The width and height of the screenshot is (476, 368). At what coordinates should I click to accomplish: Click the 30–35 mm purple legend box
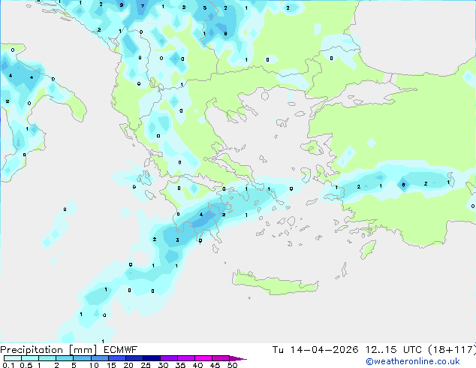point(168,358)
